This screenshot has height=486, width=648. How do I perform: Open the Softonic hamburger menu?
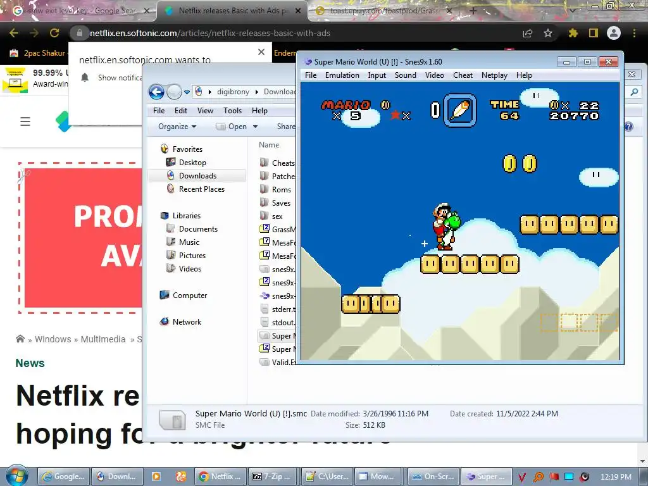25,121
